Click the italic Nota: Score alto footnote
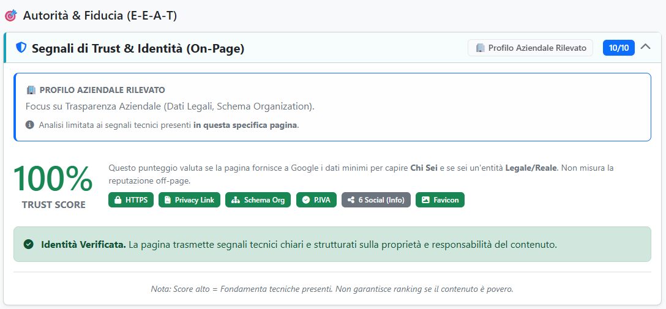Viewport: 666px width, 309px height. pyautogui.click(x=332, y=289)
